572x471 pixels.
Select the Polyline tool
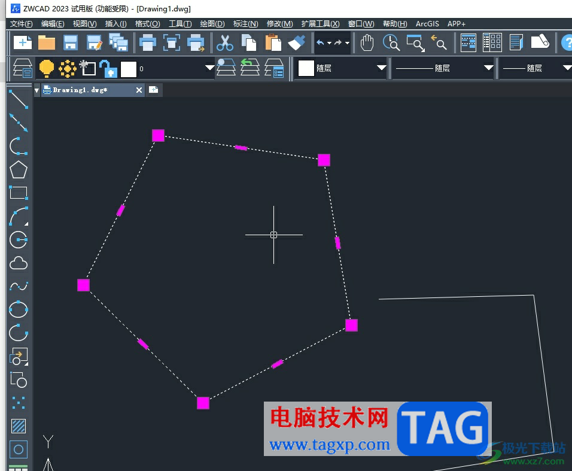pyautogui.click(x=18, y=146)
